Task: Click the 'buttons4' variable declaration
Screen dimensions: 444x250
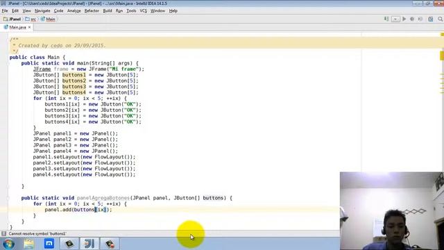Action: point(74,92)
